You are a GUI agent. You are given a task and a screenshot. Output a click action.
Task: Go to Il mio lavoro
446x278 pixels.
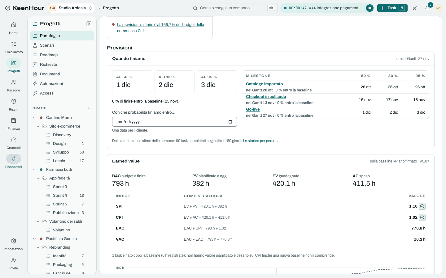pos(14,47)
